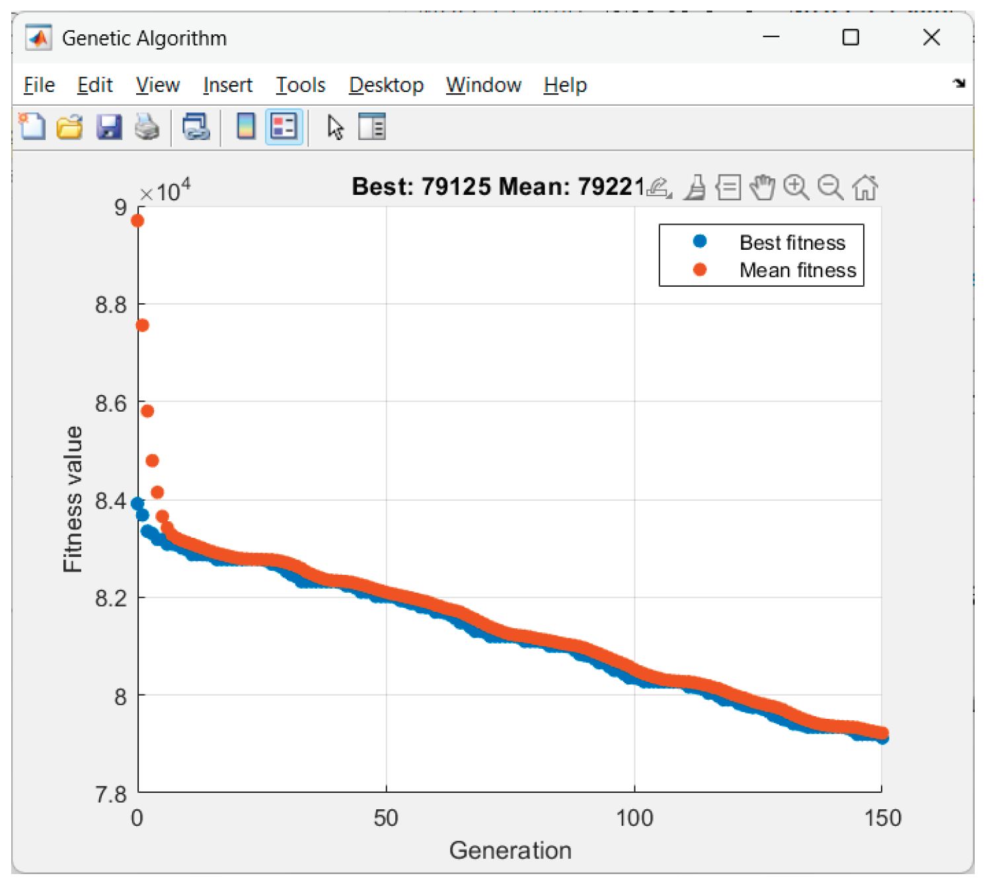The width and height of the screenshot is (986, 886).
Task: Open the Property Inspector icon
Action: tap(372, 126)
